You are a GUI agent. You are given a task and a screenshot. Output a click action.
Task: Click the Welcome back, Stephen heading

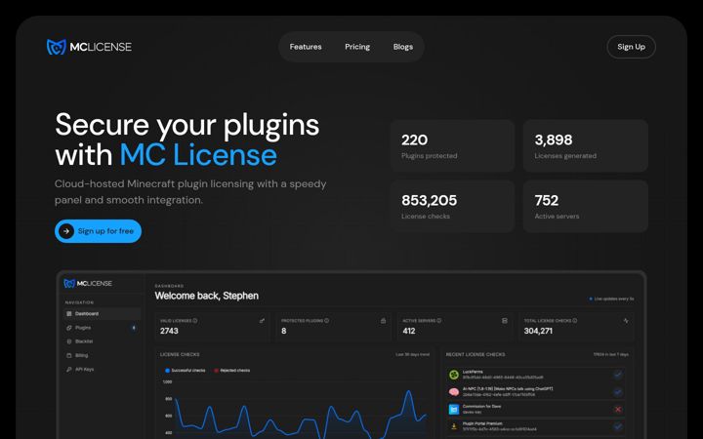207,296
